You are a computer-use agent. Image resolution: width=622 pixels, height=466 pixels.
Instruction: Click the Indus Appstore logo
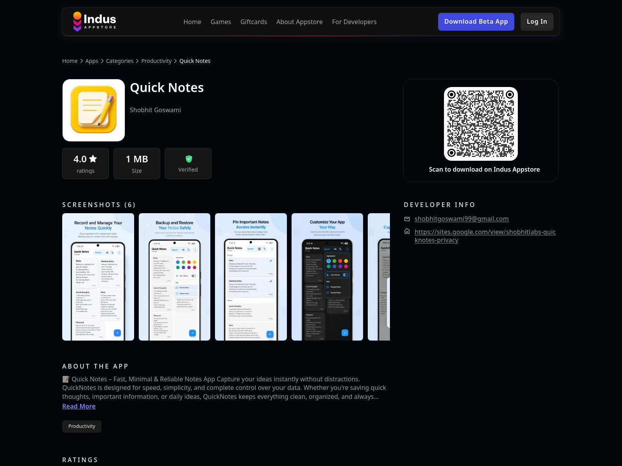95,22
